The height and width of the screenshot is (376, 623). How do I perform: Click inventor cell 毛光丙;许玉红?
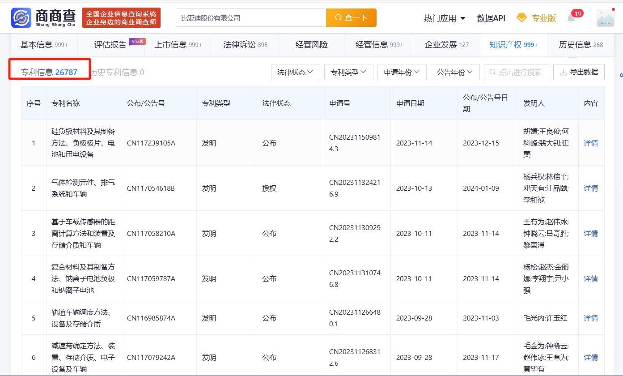point(545,318)
